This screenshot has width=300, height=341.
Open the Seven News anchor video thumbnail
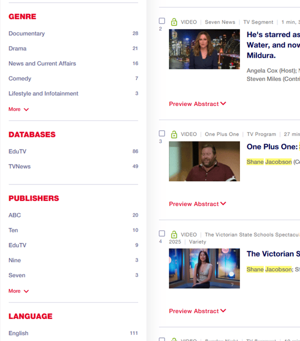204,49
